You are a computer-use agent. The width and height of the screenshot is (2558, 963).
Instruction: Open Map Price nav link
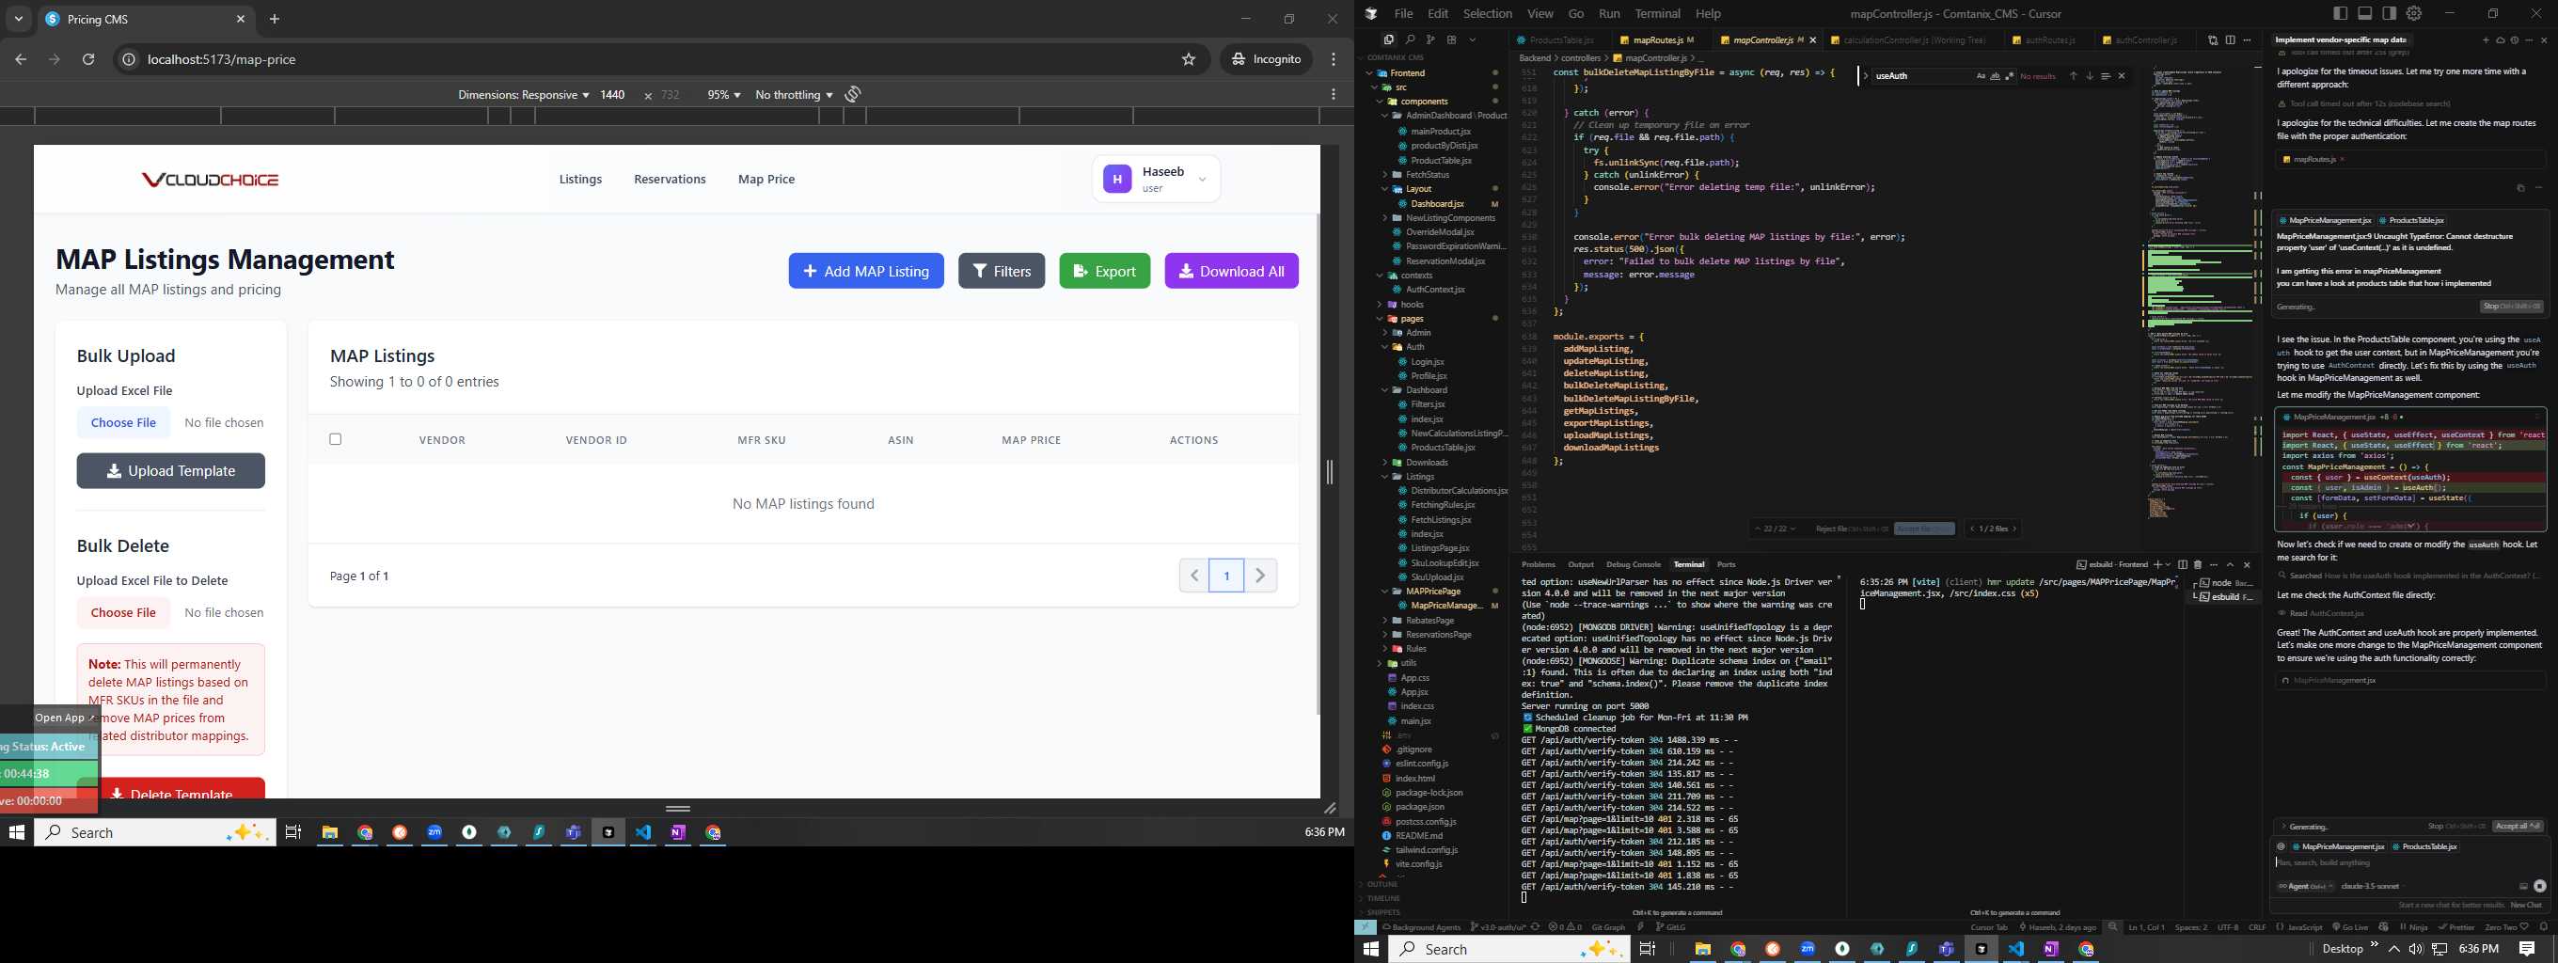766,180
